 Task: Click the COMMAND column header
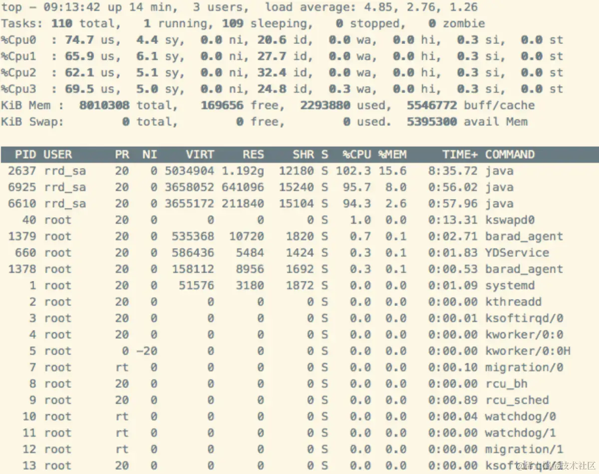(510, 155)
